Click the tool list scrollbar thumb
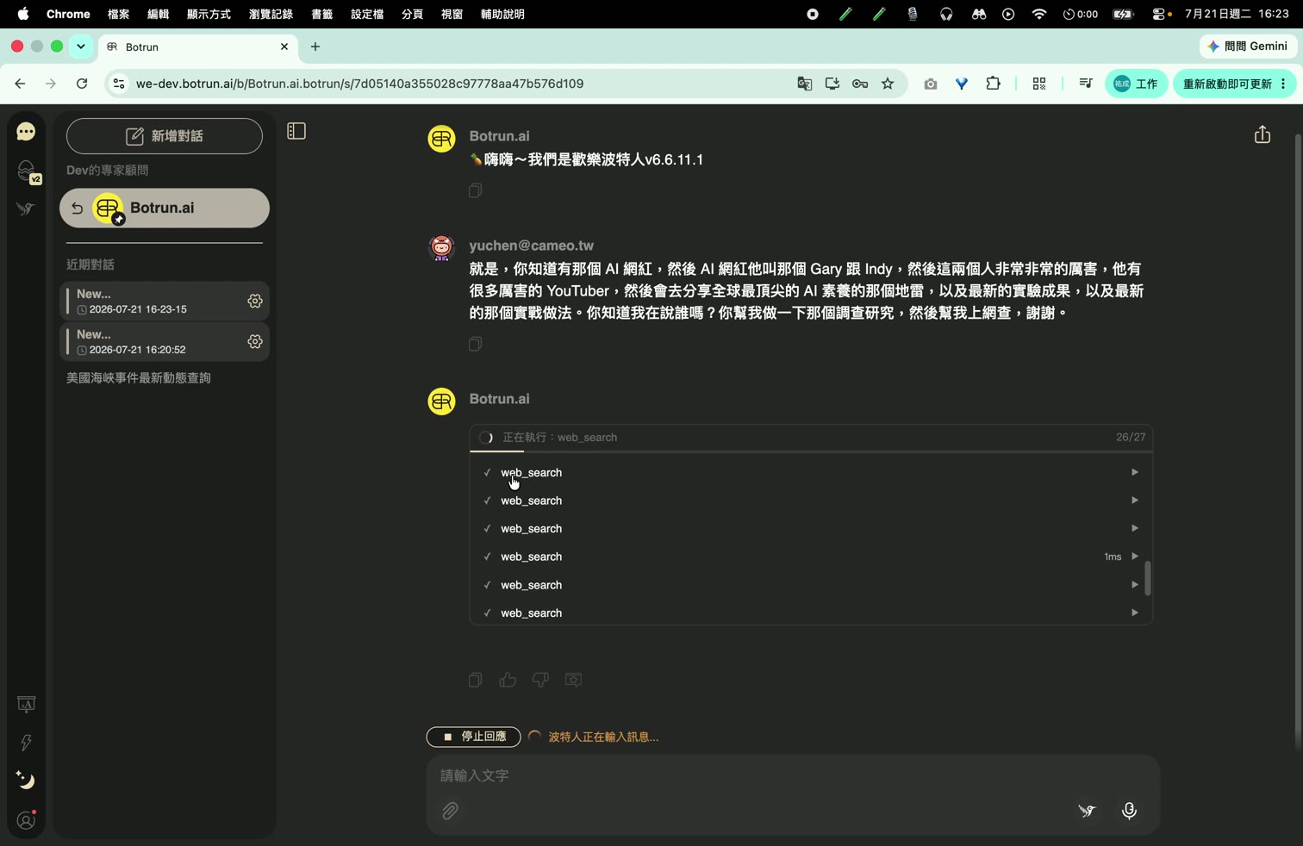 [1148, 579]
